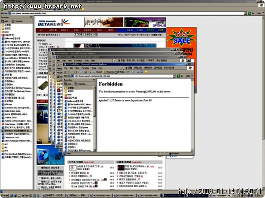The height and width of the screenshot is (198, 265).
Task: Click yellow Messenger icon in front window toolbar
Action: [146, 72]
